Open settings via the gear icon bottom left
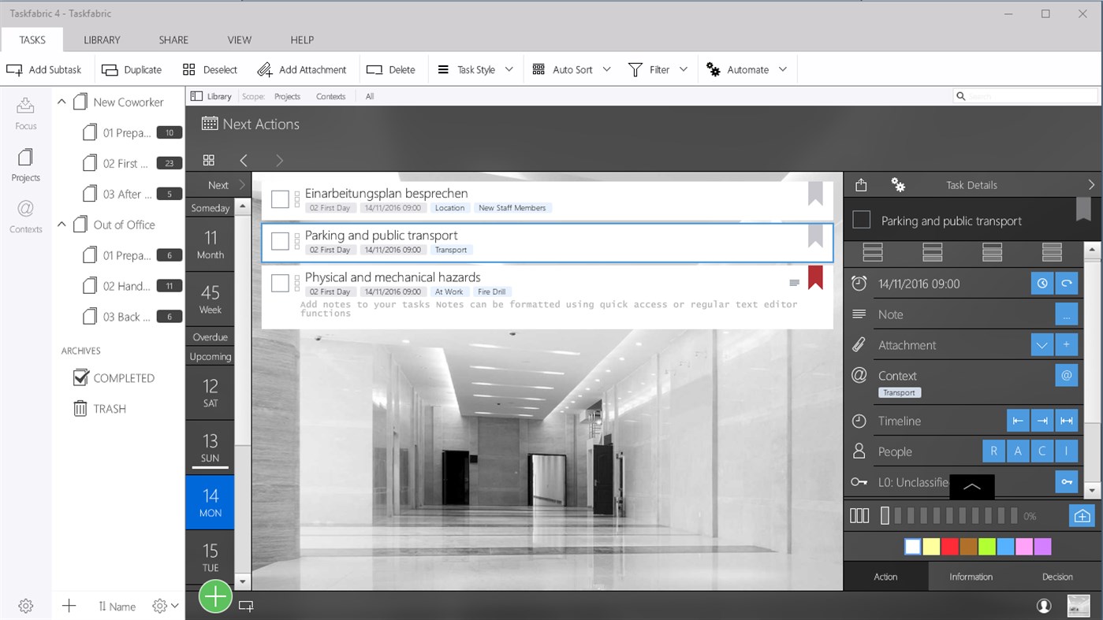 (24, 605)
